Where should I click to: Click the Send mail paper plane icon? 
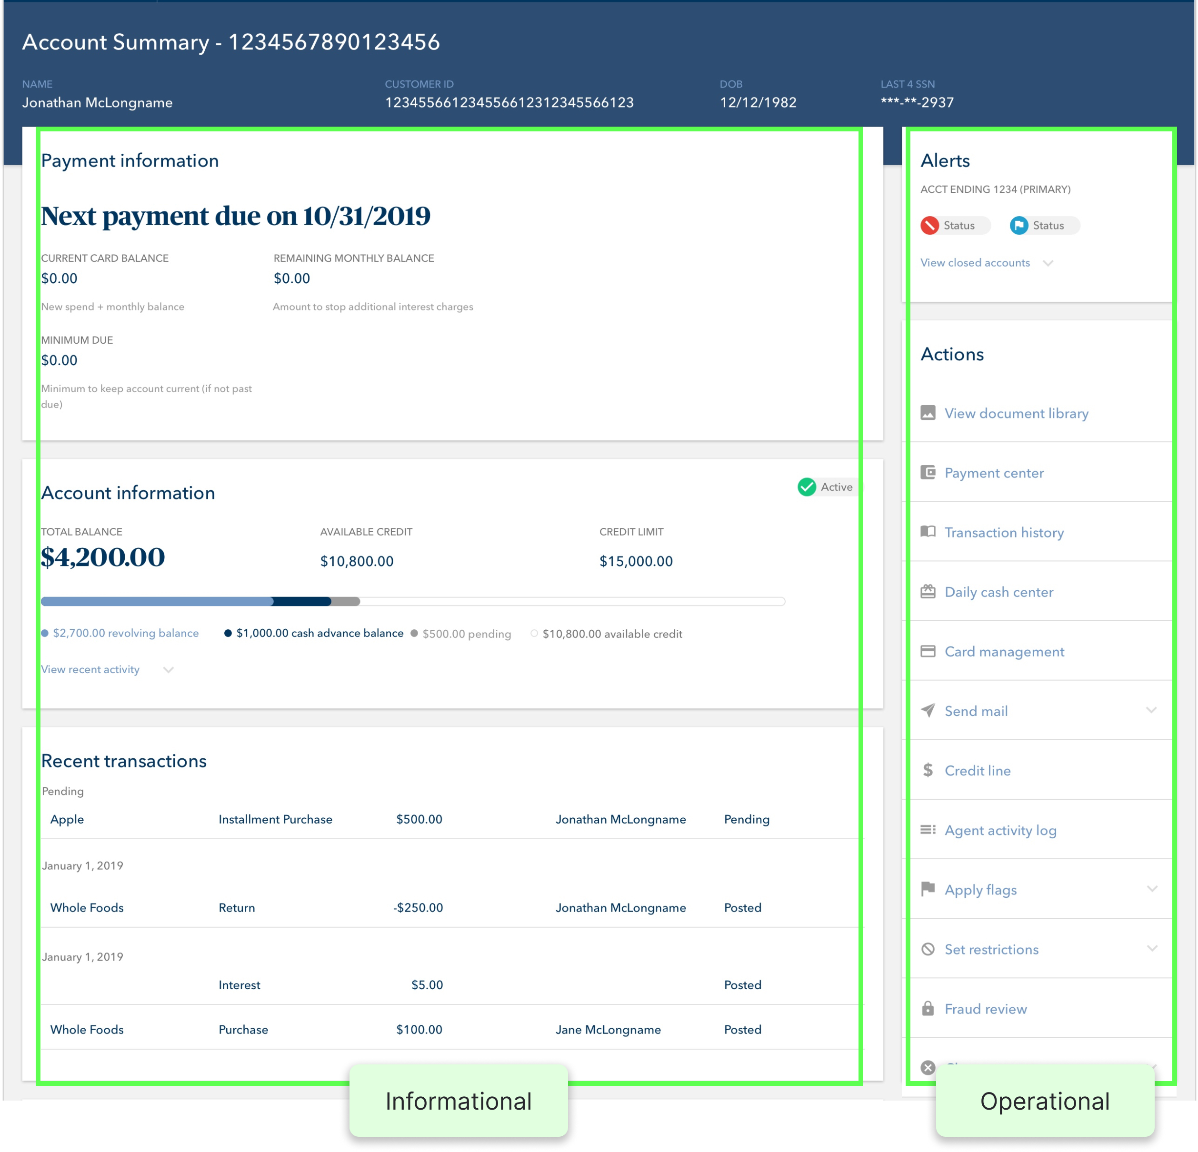pos(928,710)
